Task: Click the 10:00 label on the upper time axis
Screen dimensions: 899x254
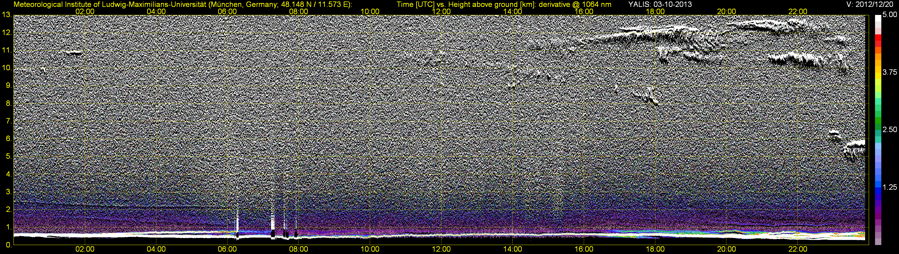Action: (x=370, y=11)
